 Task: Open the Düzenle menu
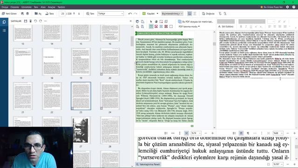pos(14,7)
